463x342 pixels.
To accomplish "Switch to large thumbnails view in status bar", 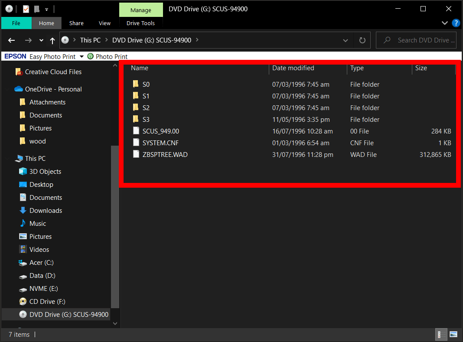I will (453, 334).
